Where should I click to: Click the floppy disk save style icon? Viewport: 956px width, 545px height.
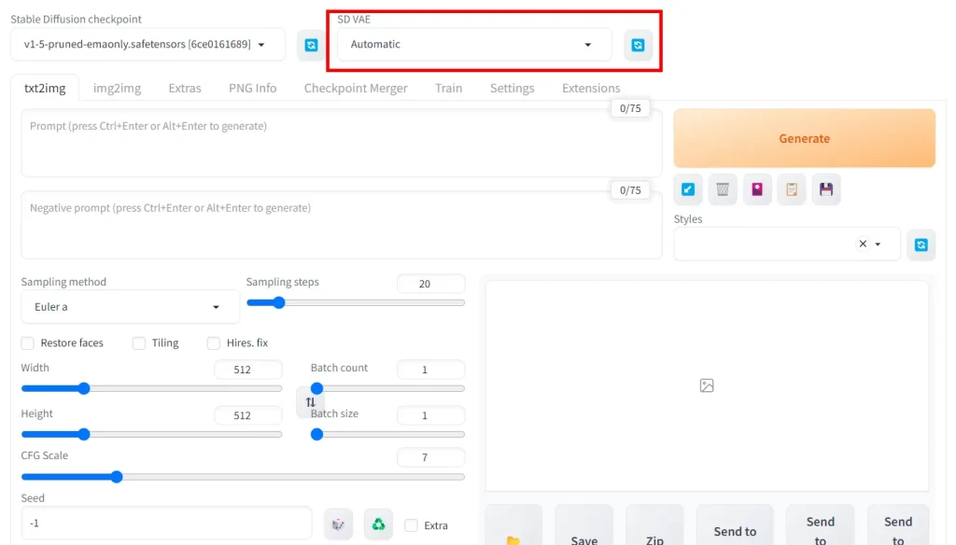coord(825,189)
